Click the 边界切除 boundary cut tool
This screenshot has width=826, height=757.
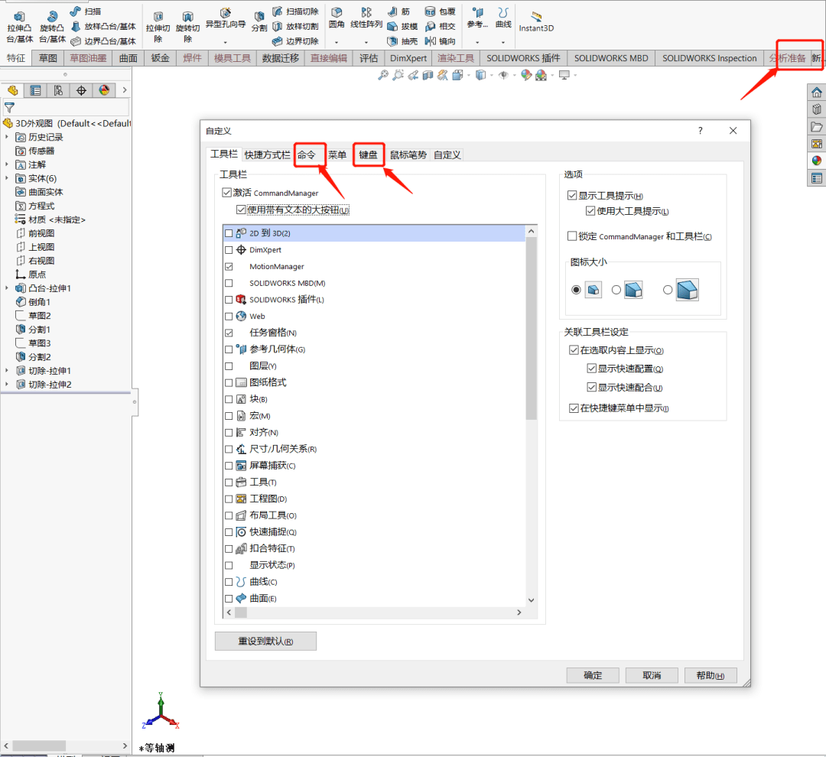point(295,41)
